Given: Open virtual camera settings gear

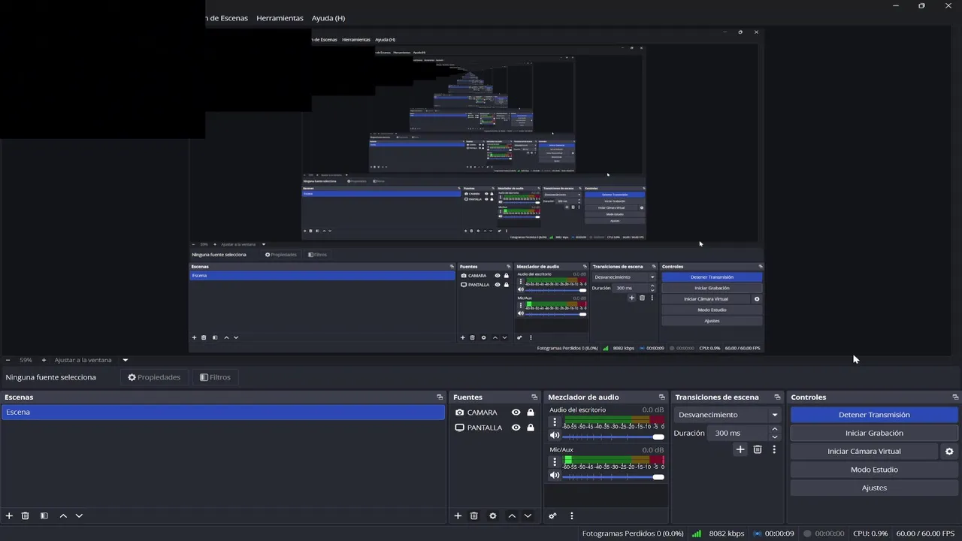Looking at the screenshot, I should click(949, 452).
